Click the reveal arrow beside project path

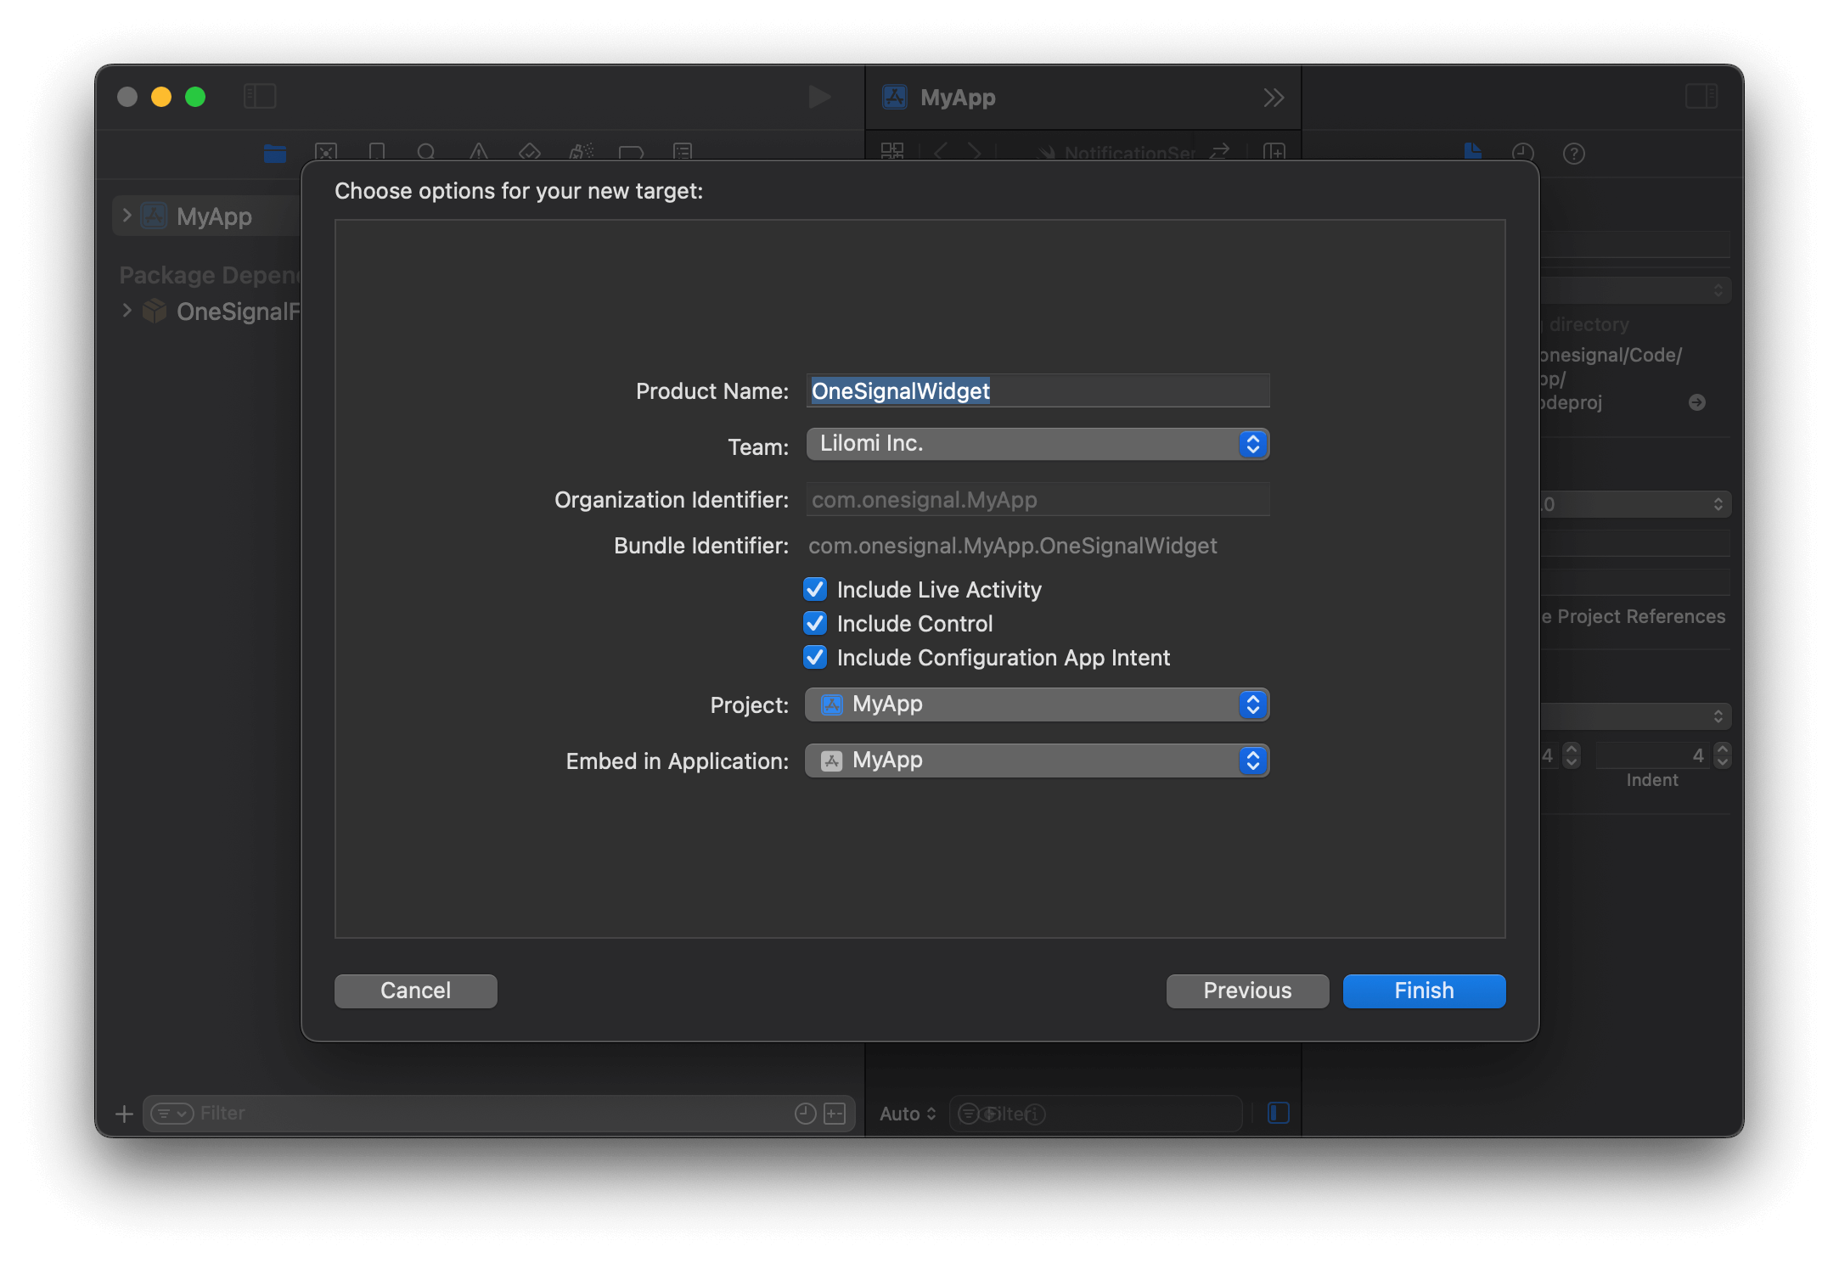coord(1697,402)
